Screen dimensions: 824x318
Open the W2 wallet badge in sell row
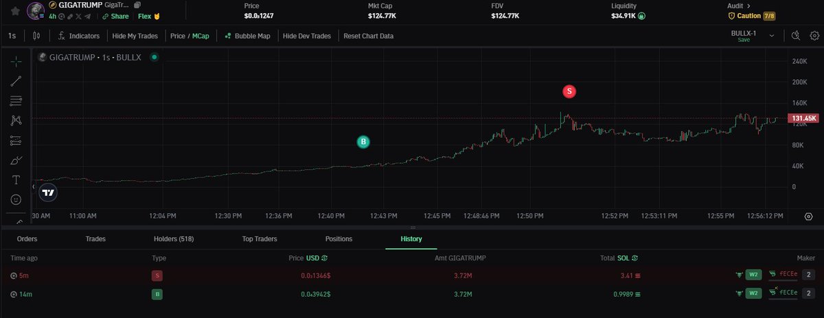[753, 275]
